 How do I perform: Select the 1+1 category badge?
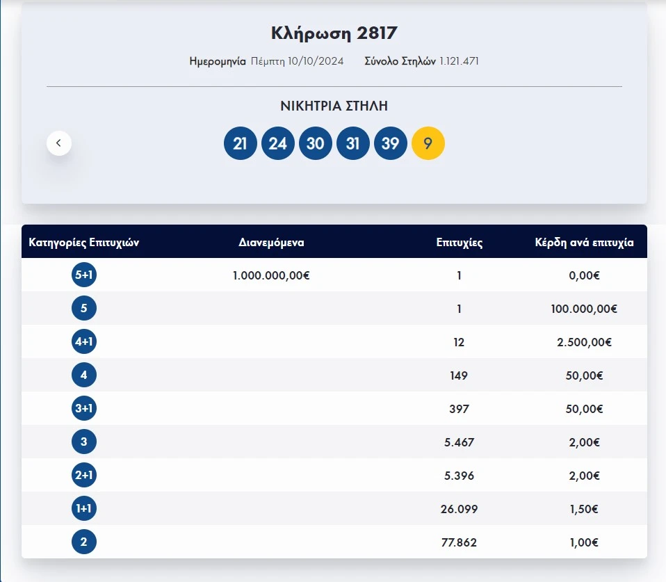coord(84,508)
